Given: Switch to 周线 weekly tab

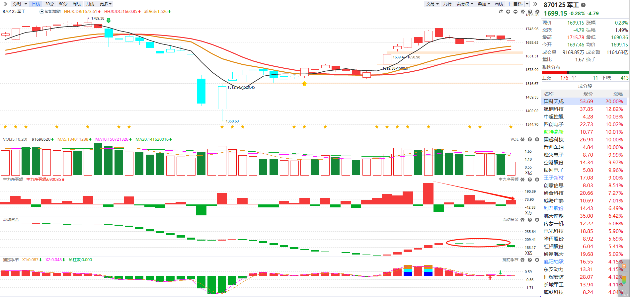Looking at the screenshot, I should pos(77,4).
